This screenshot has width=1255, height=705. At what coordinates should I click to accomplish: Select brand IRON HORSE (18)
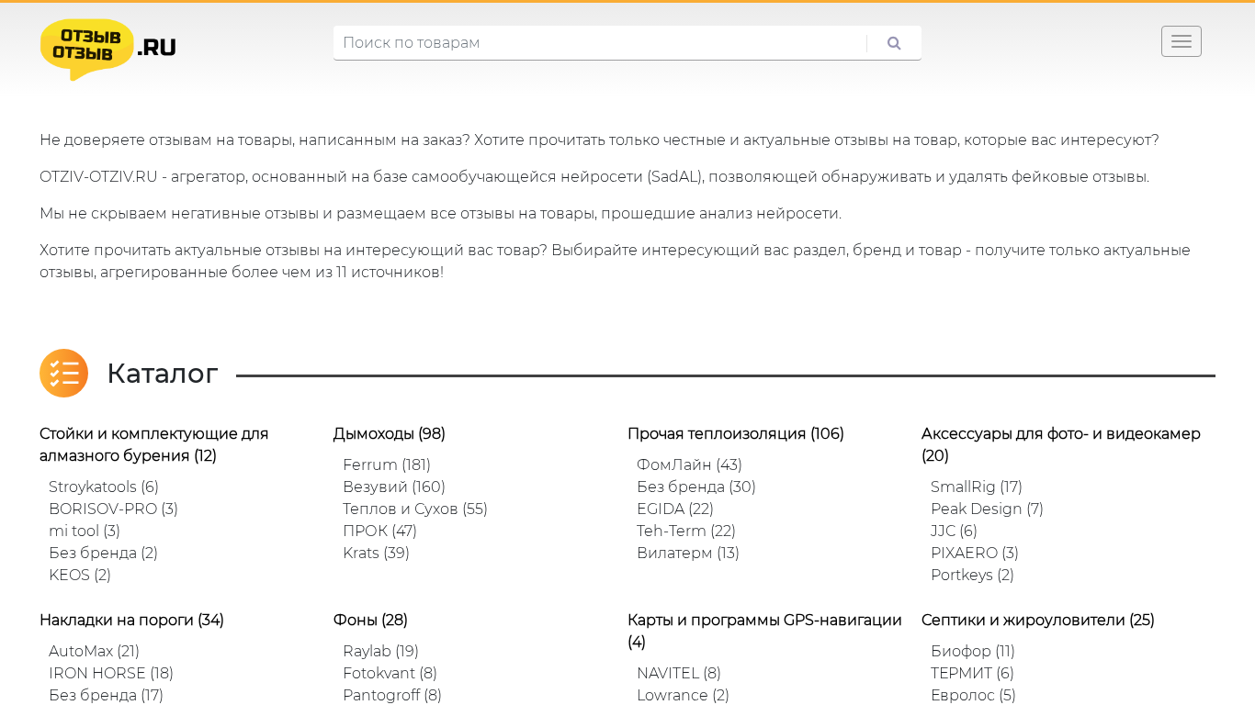[x=111, y=673]
